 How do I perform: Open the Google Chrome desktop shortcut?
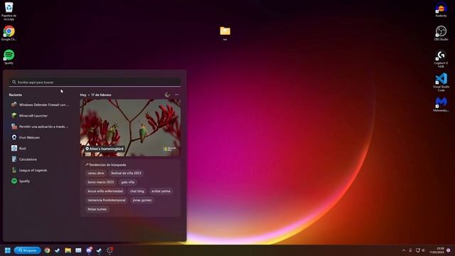(9, 33)
